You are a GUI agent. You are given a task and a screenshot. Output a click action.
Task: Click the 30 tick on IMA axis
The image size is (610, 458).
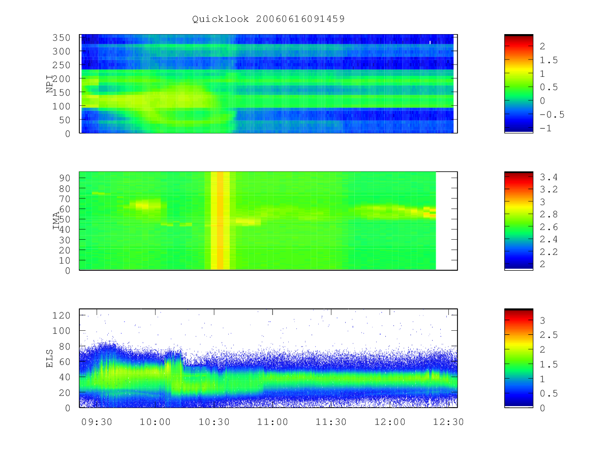66,240
